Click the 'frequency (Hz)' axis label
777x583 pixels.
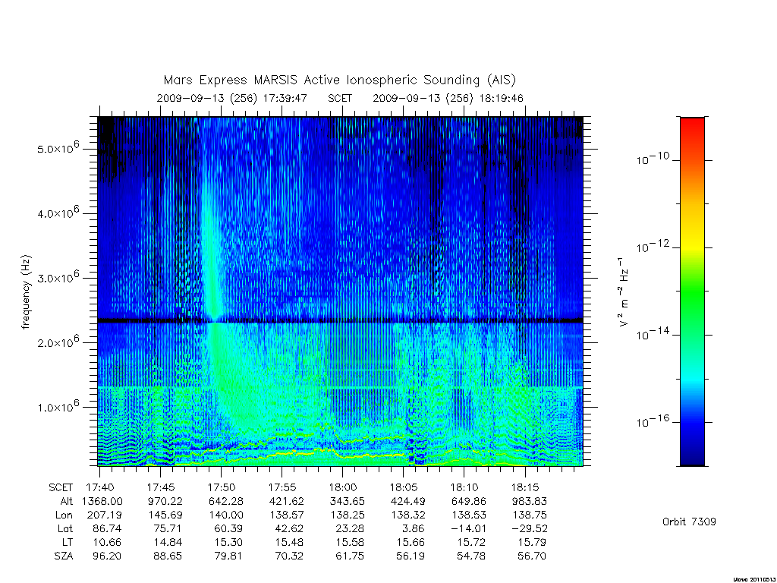(x=26, y=292)
